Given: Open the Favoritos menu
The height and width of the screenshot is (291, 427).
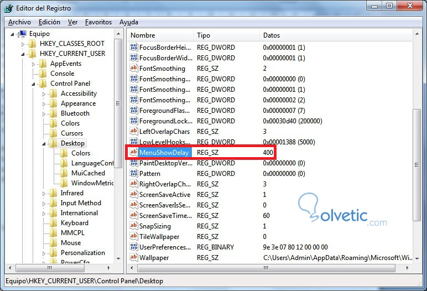Looking at the screenshot, I should click(98, 22).
